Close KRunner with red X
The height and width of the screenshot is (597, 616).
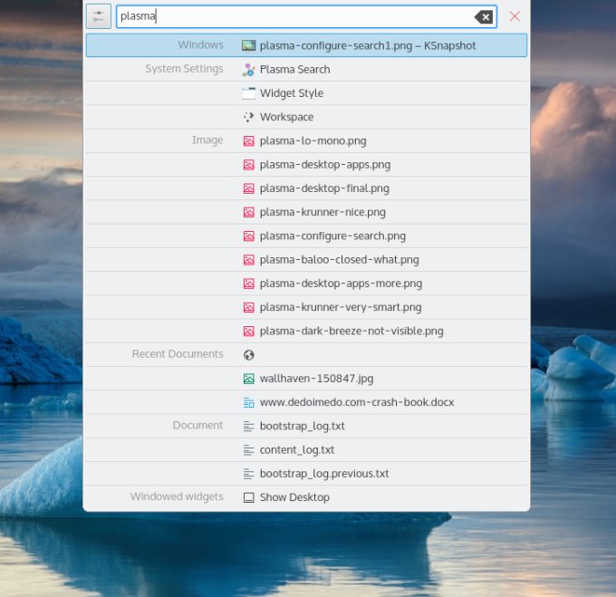[x=515, y=16]
